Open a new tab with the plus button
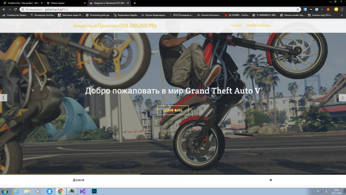Image resolution: width=346 pixels, height=195 pixels. (x=135, y=3)
